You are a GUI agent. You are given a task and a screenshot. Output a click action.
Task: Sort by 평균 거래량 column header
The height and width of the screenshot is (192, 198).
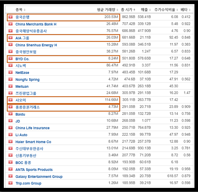click(107, 10)
